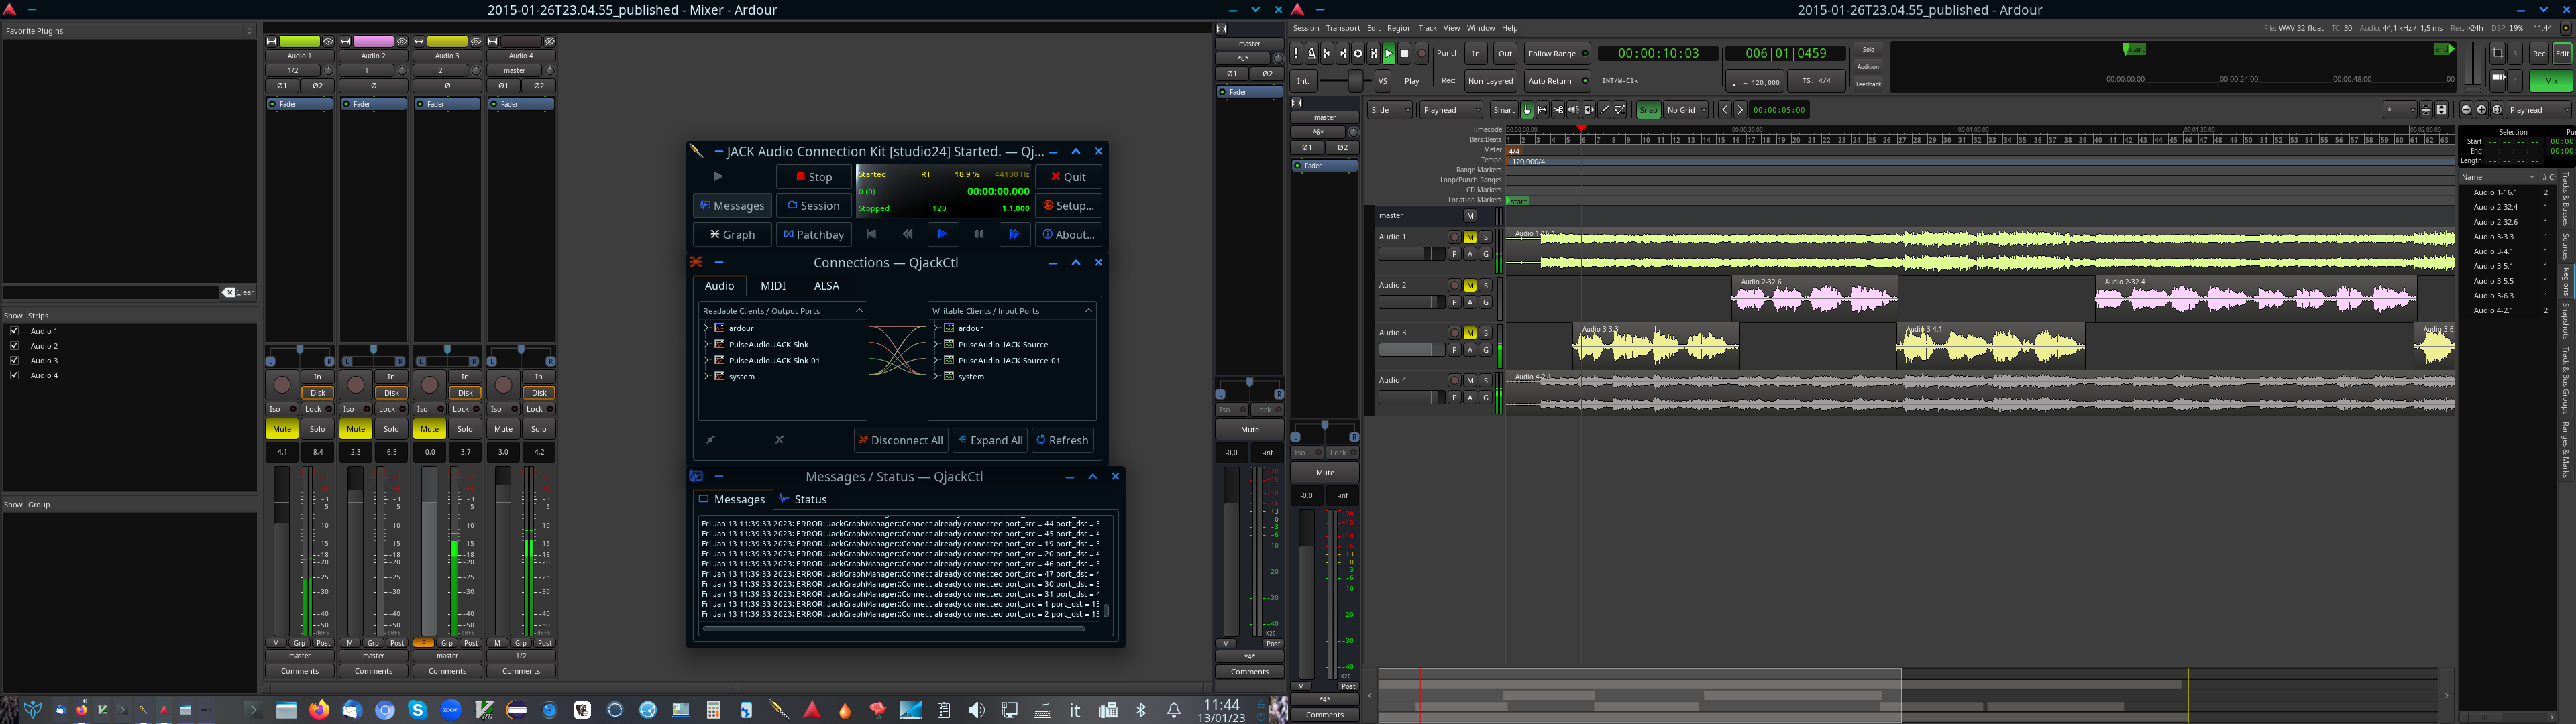Toggle mute M on Audio 3 editor track

coord(1470,333)
